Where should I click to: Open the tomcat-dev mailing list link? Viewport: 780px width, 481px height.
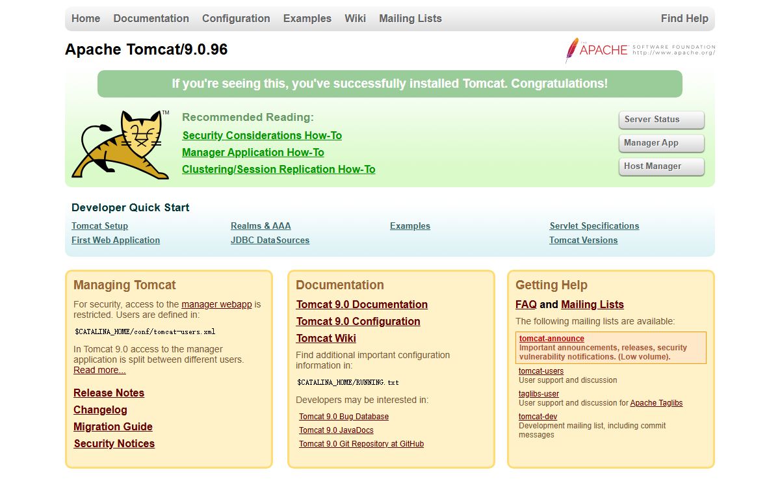click(x=538, y=417)
